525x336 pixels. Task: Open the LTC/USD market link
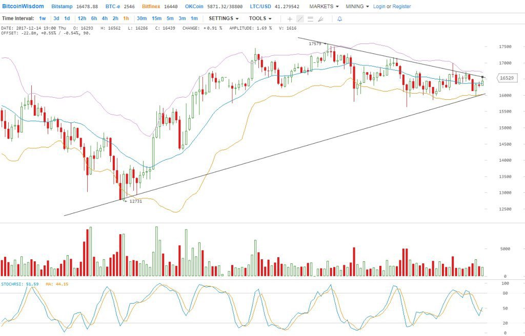(260, 6)
